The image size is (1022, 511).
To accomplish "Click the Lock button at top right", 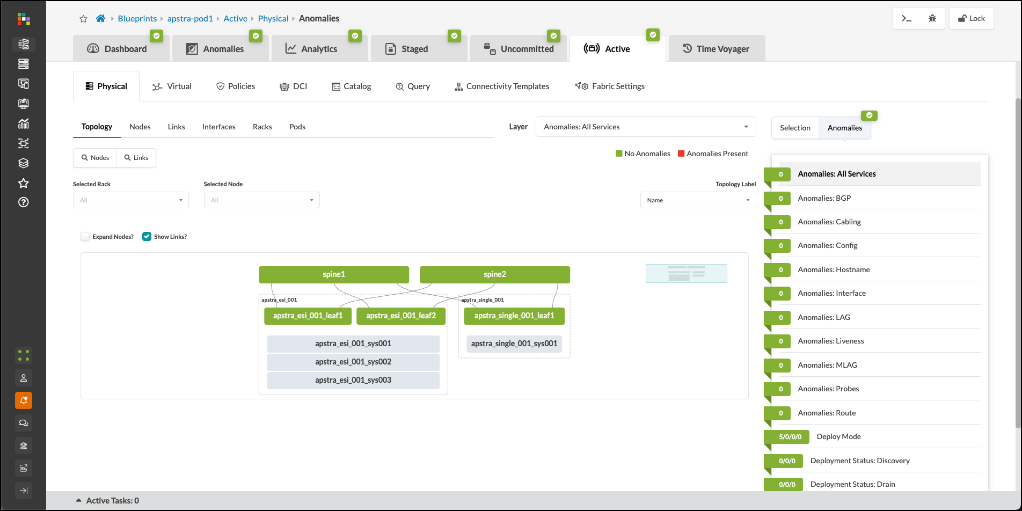I will click(971, 18).
